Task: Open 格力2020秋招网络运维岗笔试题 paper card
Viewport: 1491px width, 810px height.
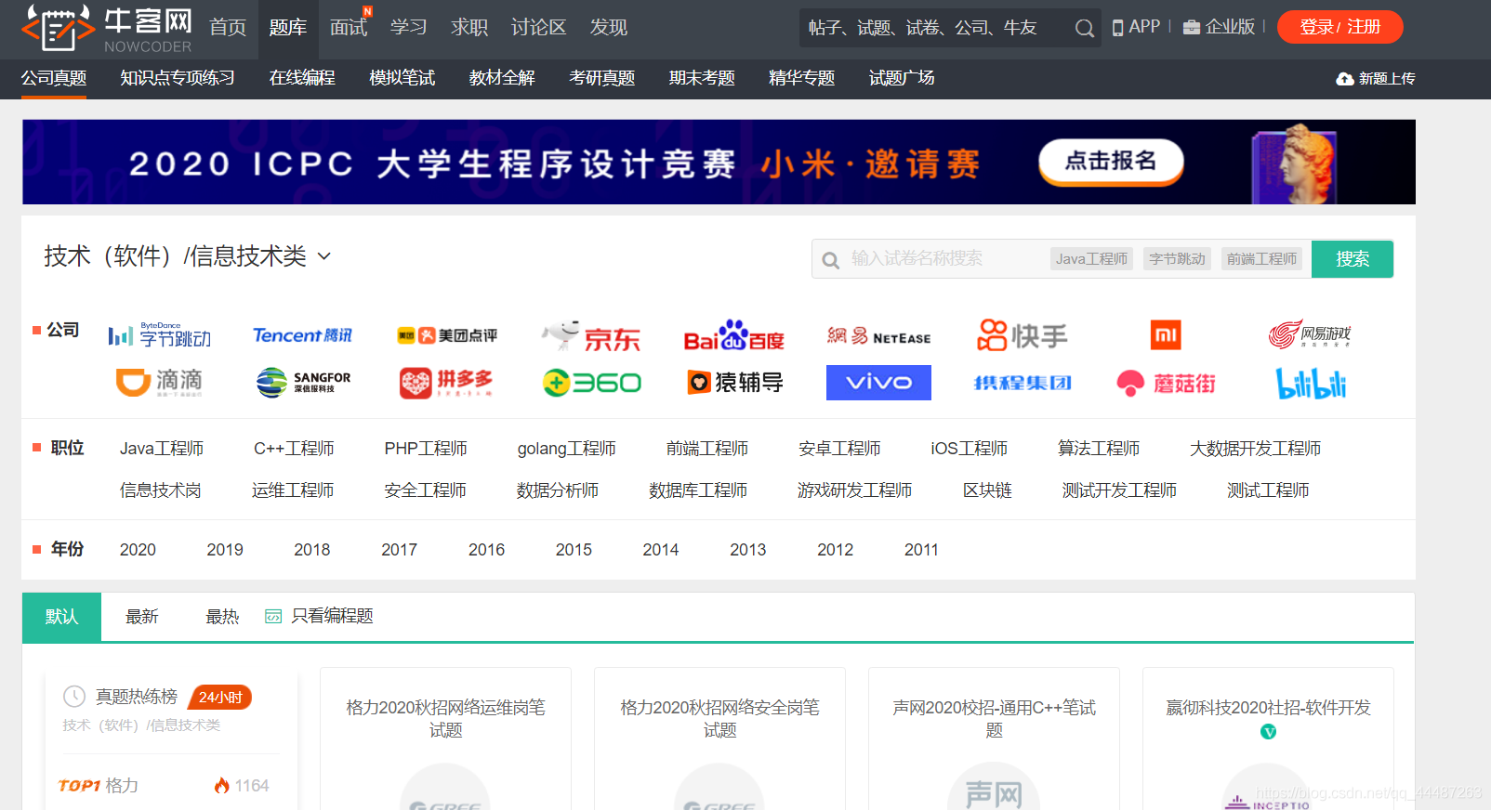Action: pyautogui.click(x=445, y=738)
